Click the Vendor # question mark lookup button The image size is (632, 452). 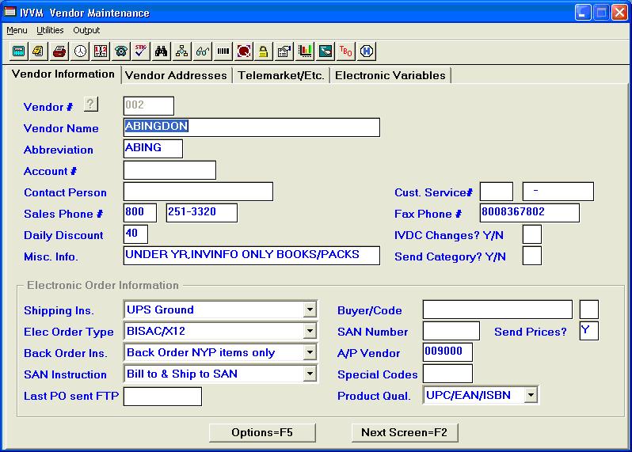click(91, 104)
